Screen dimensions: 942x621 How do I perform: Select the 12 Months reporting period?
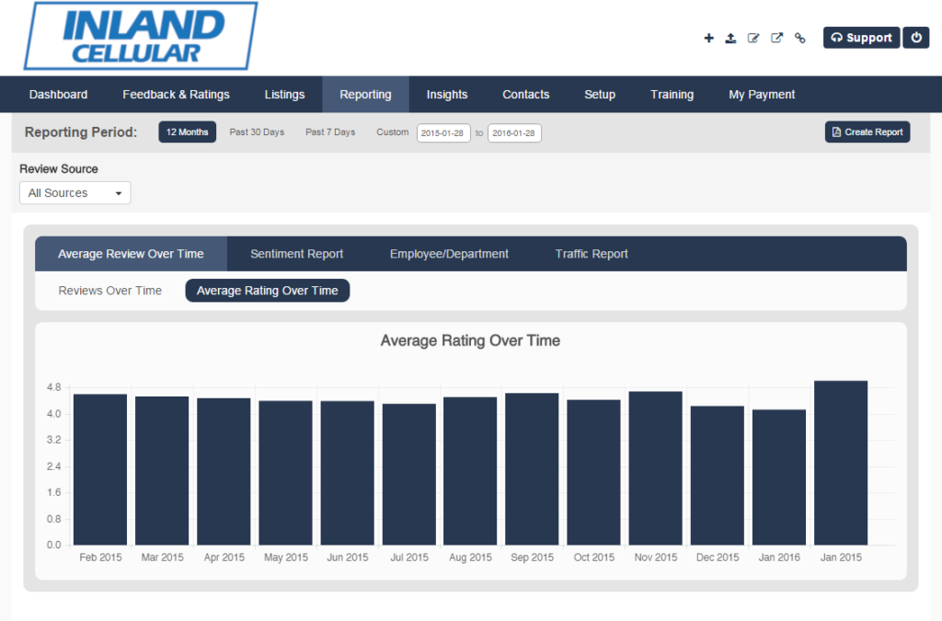pos(187,132)
